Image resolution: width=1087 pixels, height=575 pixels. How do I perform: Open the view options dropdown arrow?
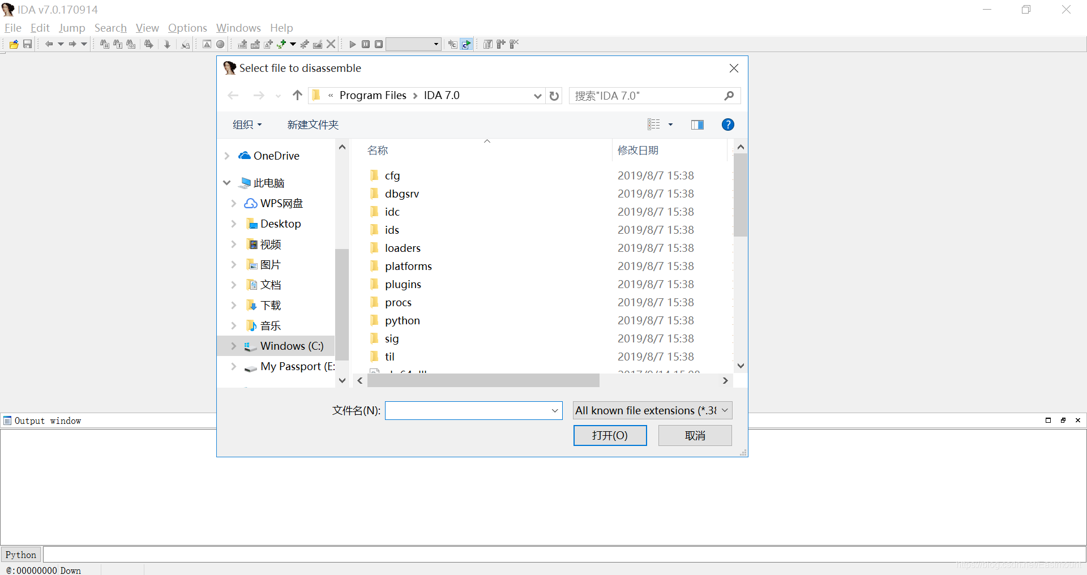tap(670, 125)
